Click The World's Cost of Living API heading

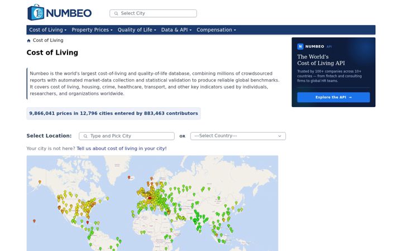click(321, 60)
